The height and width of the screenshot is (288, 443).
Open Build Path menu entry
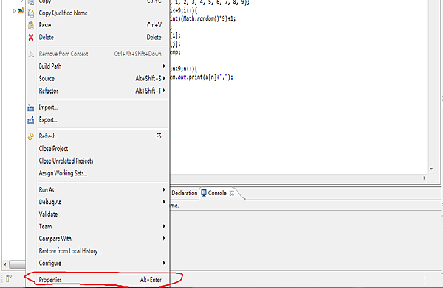pyautogui.click(x=97, y=66)
